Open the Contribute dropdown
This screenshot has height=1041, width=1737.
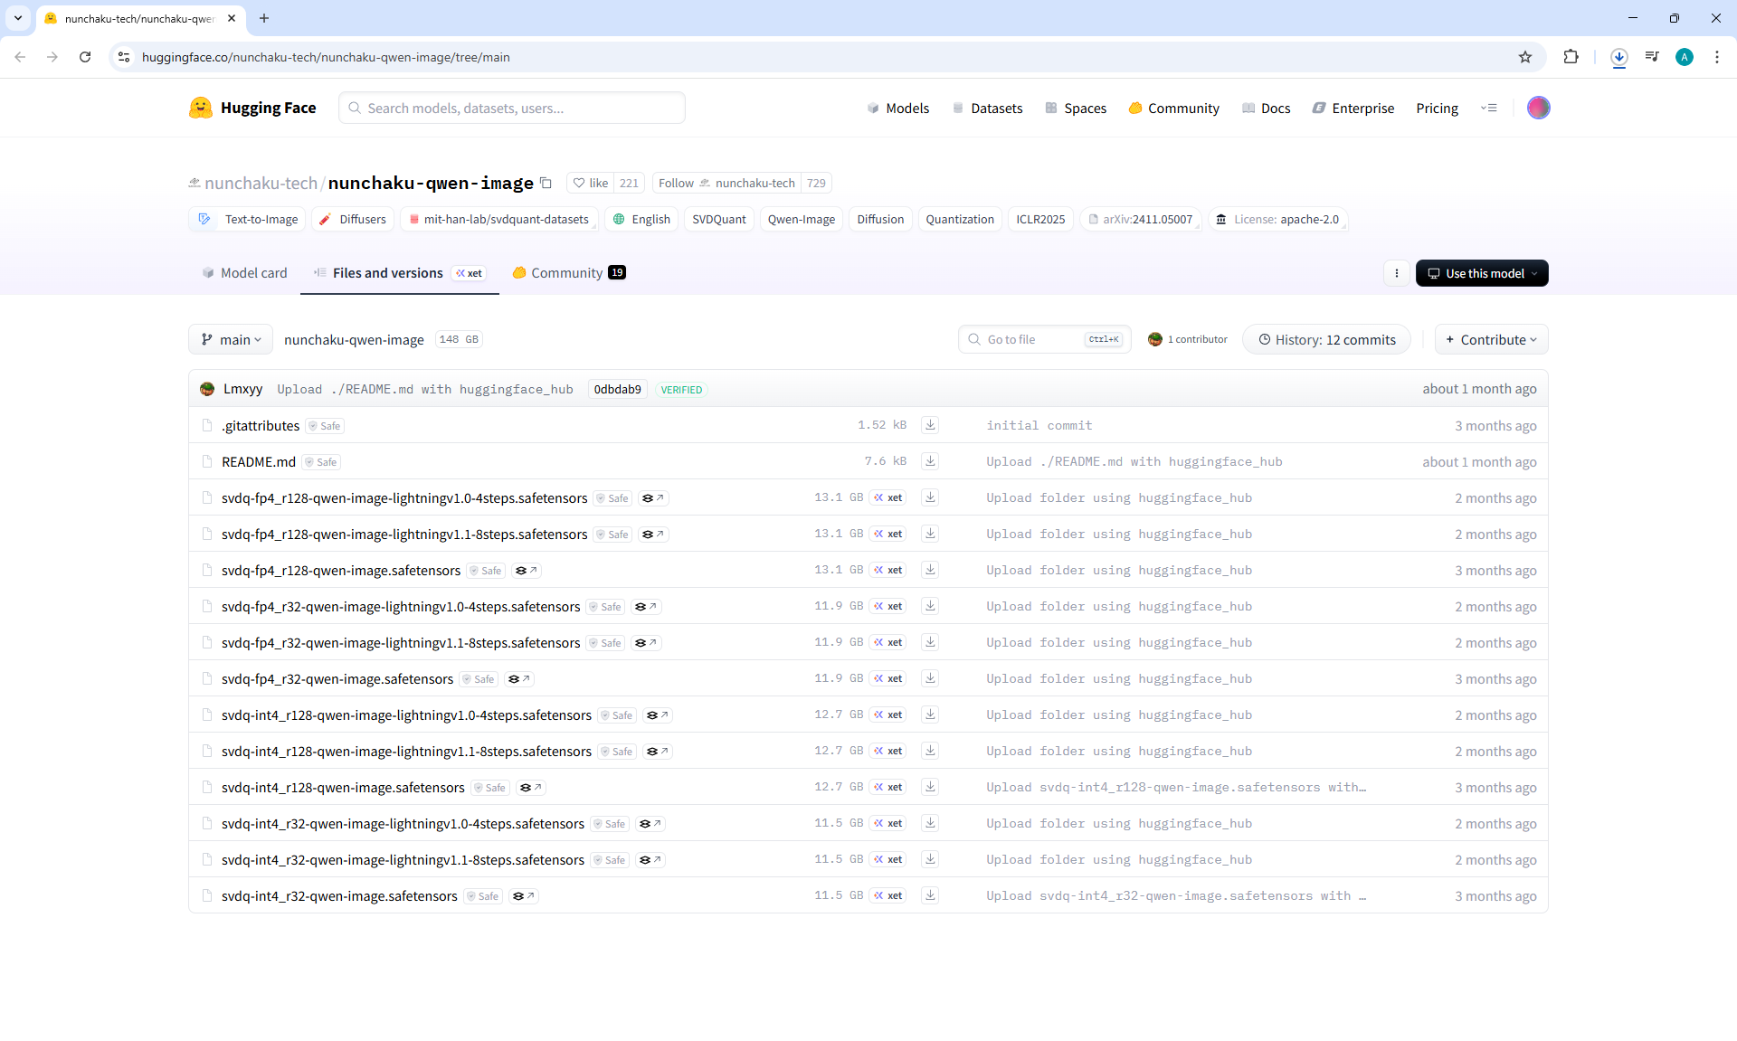(1491, 339)
